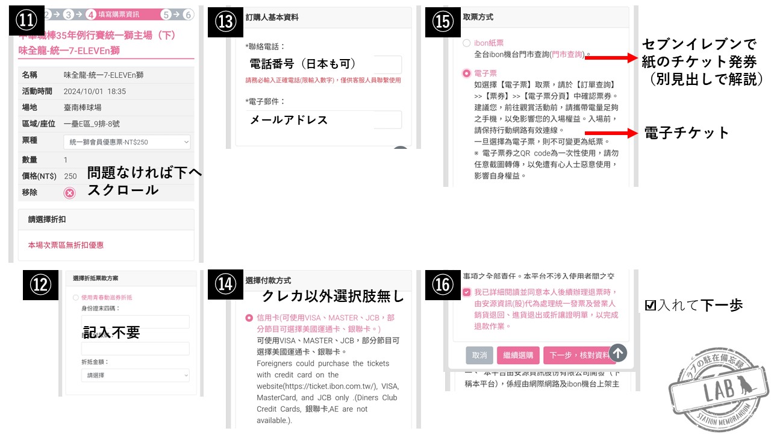Click the 選擇折抵票款方案 header
The image size is (771, 434).
coord(95,278)
